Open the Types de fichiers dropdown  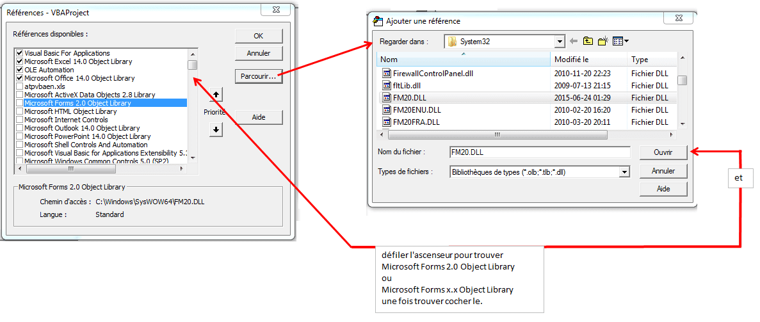point(625,172)
